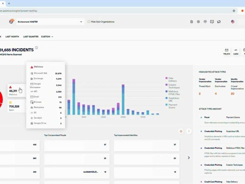
Task: Select the Rackspace row in popup
Action: tap(46, 107)
